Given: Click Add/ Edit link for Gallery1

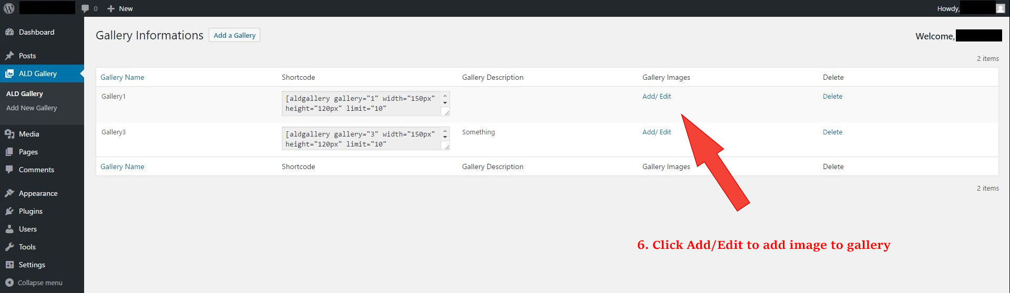Looking at the screenshot, I should [657, 96].
